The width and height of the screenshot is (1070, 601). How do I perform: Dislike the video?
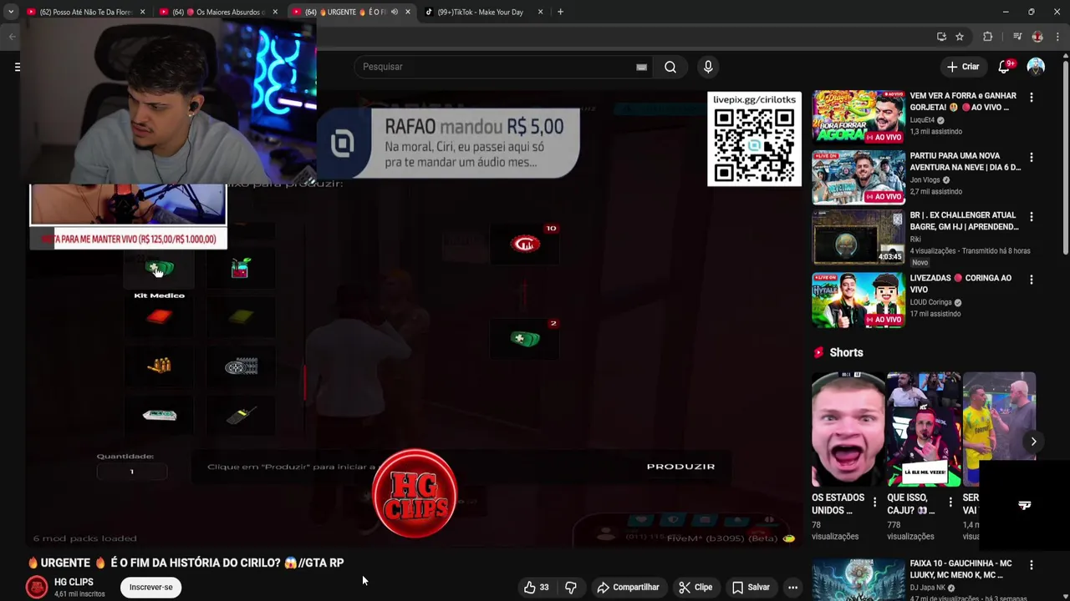pyautogui.click(x=571, y=587)
